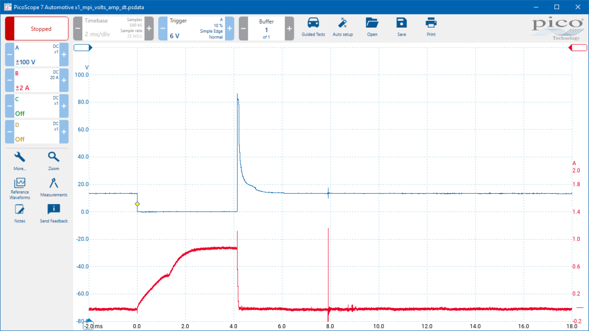Save the waveform with the disk icon
Viewport: 589px width, 331px height.
click(x=401, y=27)
